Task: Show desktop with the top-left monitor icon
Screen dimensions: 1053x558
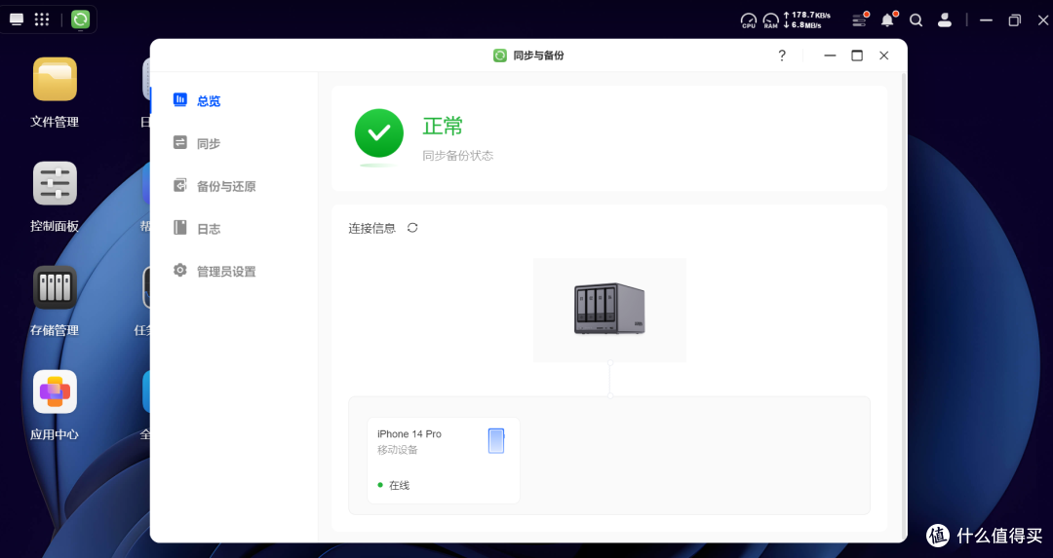Action: click(x=17, y=19)
